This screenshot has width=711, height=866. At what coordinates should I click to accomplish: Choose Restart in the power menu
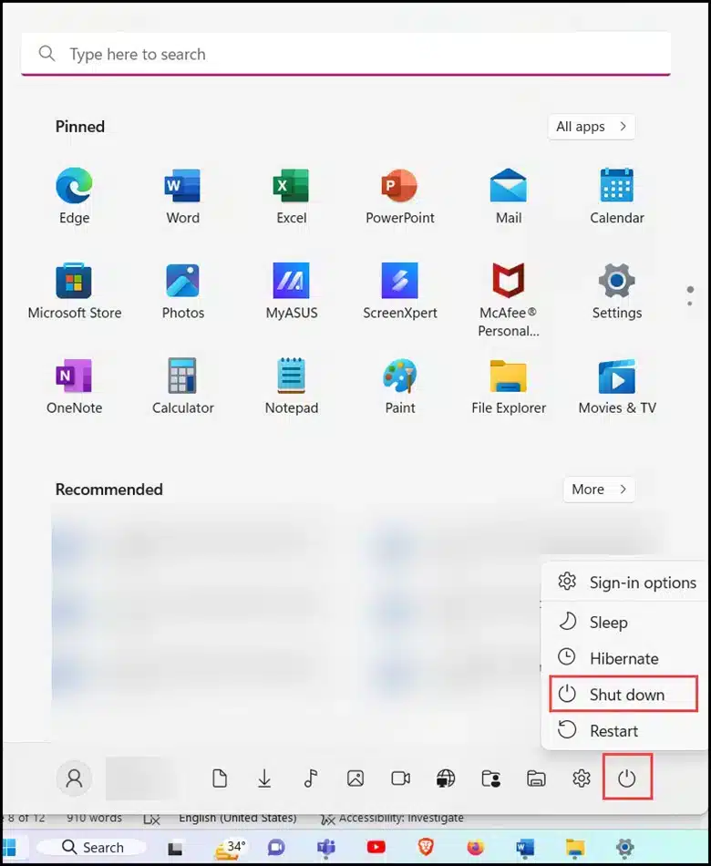(626, 731)
